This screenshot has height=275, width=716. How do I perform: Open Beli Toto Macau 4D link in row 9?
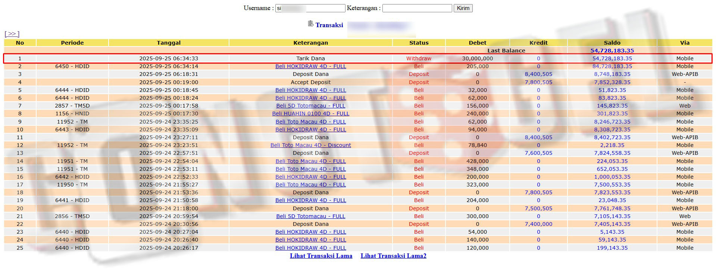[x=310, y=122]
